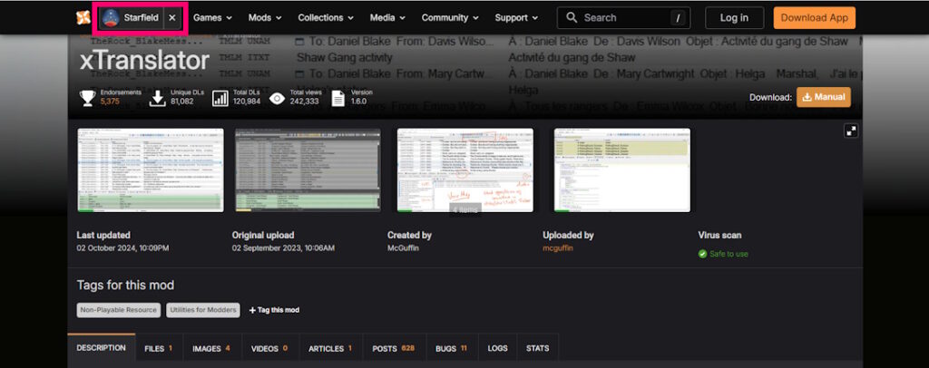Click the Endorsements count 5,375
The image size is (929, 368).
pyautogui.click(x=110, y=102)
